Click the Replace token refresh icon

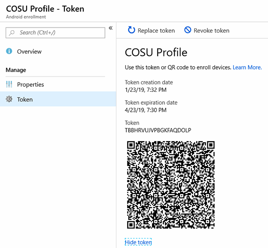point(131,30)
